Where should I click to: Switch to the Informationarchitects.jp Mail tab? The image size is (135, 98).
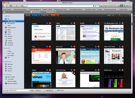pos(16,12)
